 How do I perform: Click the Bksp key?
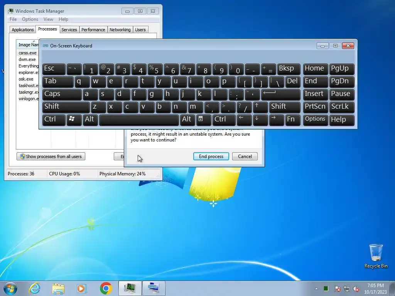point(289,69)
